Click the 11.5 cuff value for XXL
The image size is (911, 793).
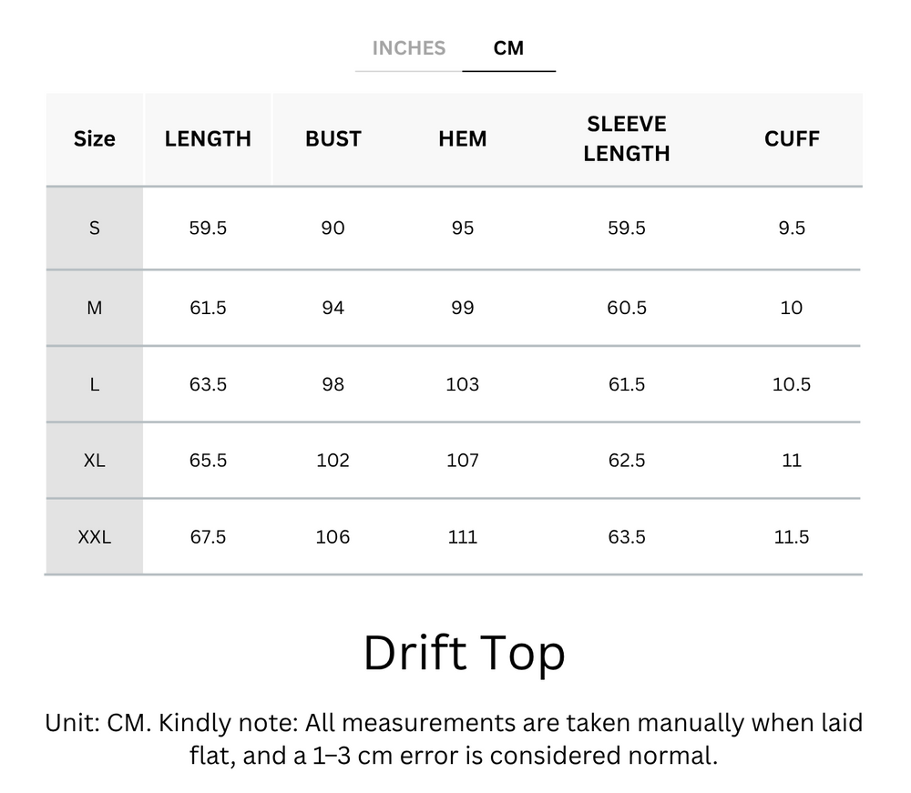[x=792, y=536]
